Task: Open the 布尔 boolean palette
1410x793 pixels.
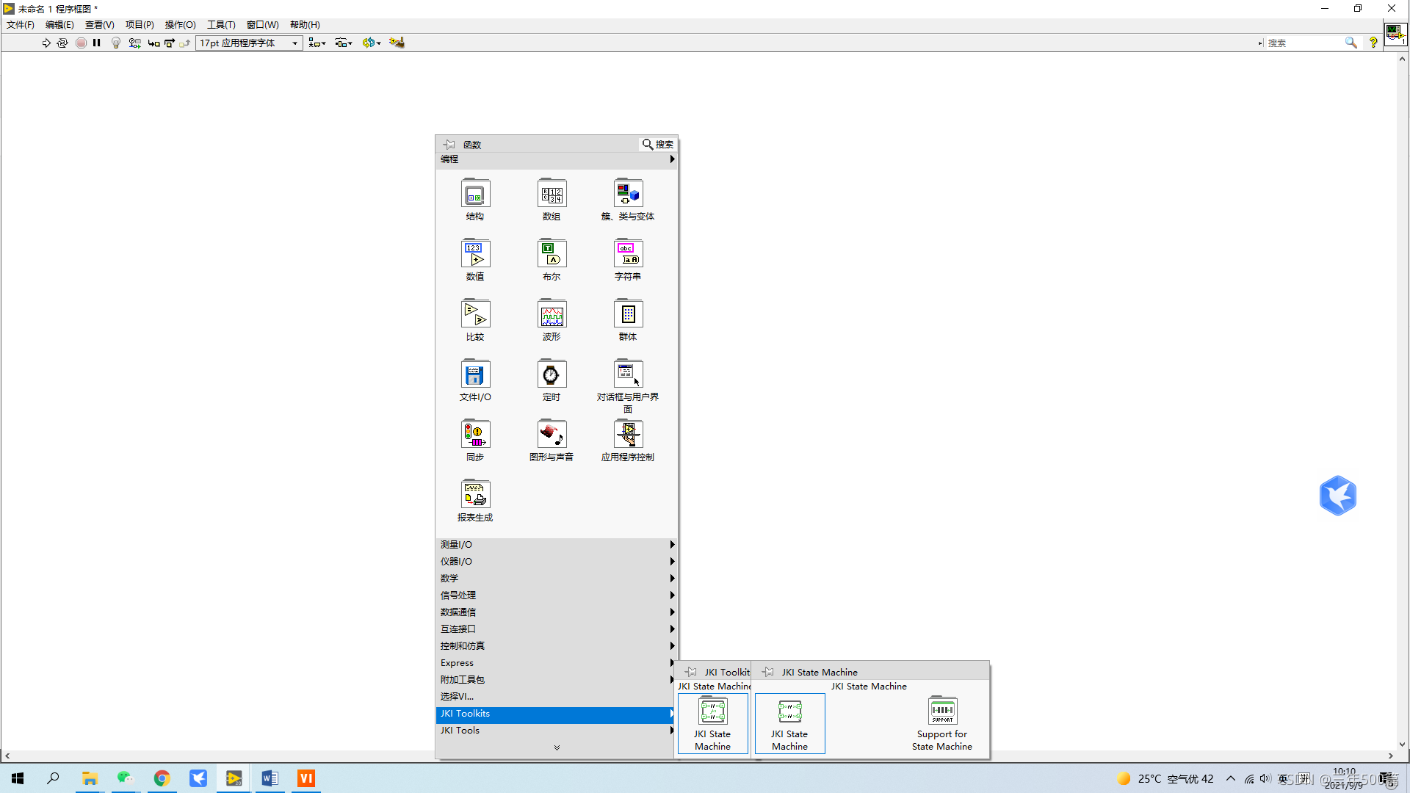Action: [x=552, y=260]
